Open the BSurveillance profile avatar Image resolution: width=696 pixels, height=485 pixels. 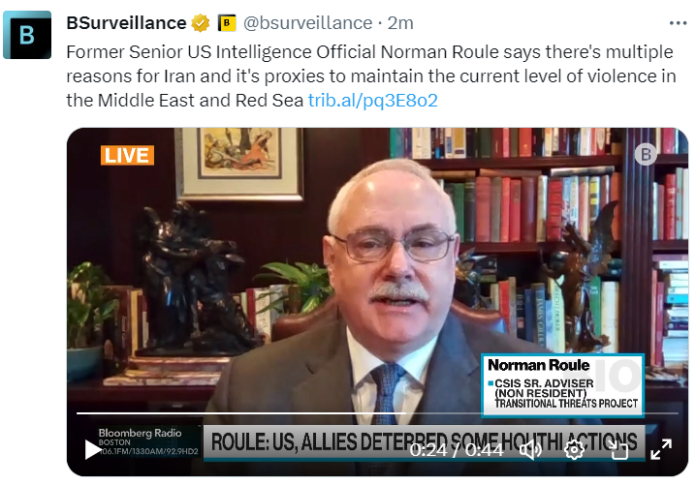coord(27,35)
